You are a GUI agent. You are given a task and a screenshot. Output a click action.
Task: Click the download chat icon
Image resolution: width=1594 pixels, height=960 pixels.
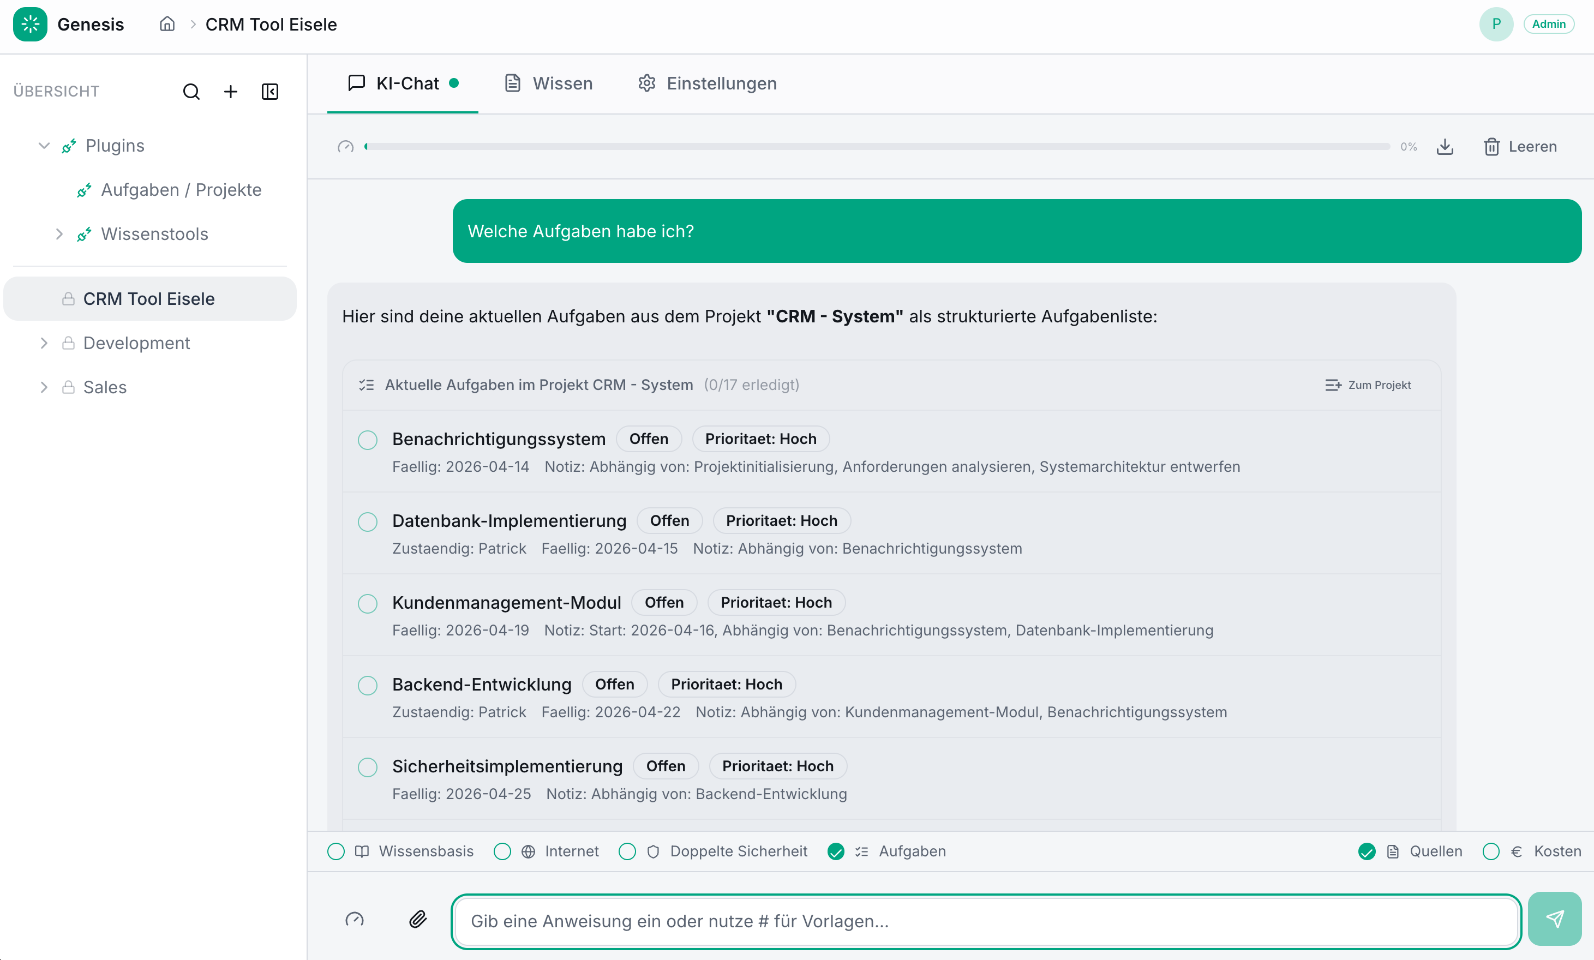click(1445, 146)
